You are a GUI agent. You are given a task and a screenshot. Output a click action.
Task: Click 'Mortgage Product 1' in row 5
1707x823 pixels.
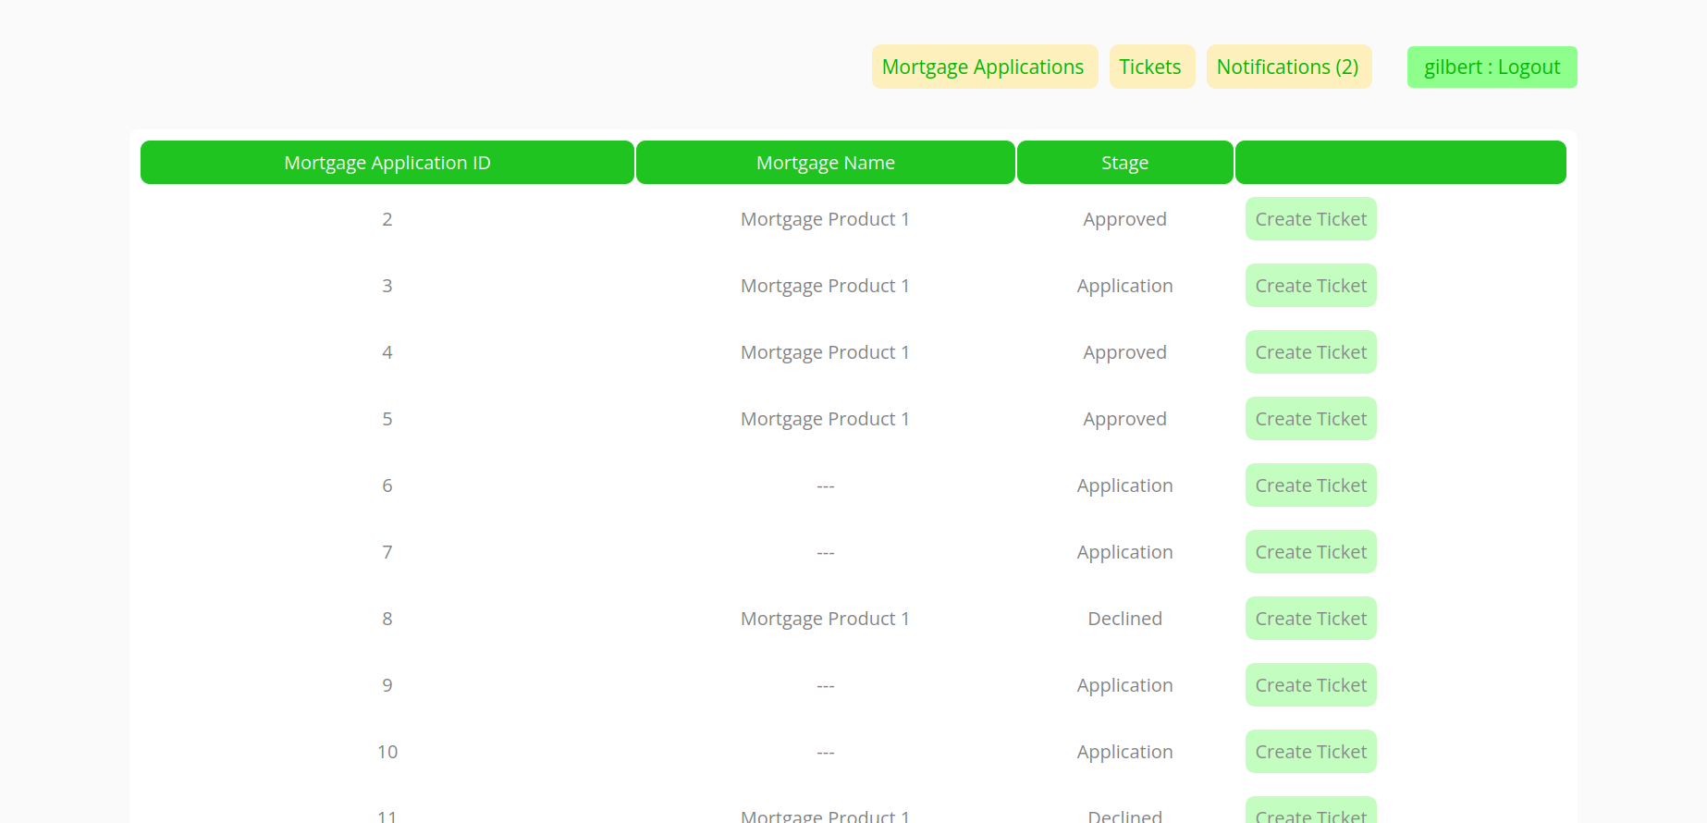pyautogui.click(x=826, y=419)
